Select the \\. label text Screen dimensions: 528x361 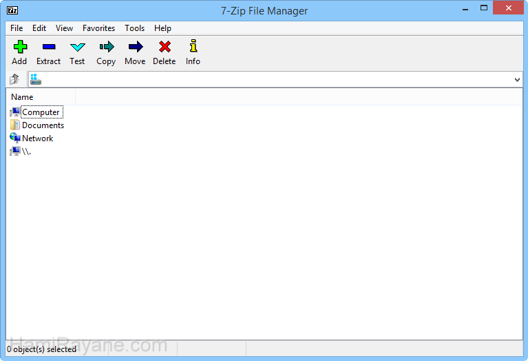[26, 152]
